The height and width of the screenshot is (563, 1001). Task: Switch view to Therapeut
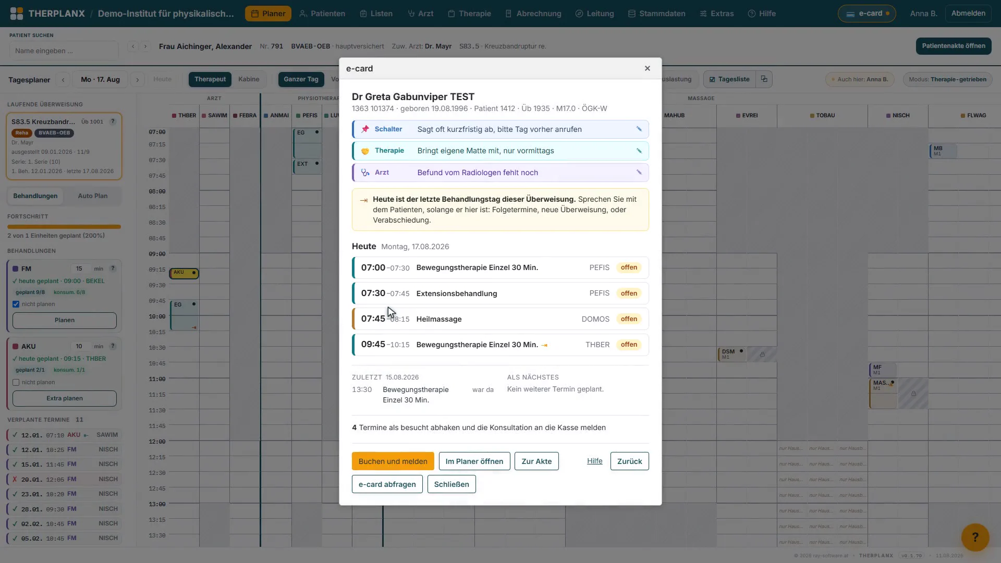click(x=210, y=79)
